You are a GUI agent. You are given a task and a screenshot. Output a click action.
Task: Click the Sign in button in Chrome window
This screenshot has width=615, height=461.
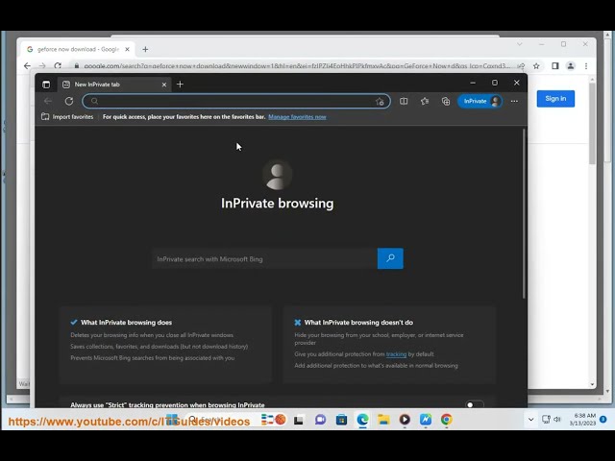click(x=555, y=99)
